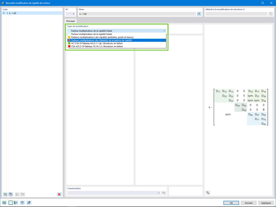The image size is (276, 207).
Task: Click D11 in the stiffness matrix
Action: click(218, 91)
